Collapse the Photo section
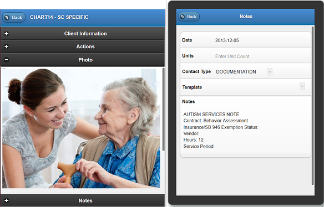Image resolution: width=324 pixels, height=207 pixels. pos(83,60)
